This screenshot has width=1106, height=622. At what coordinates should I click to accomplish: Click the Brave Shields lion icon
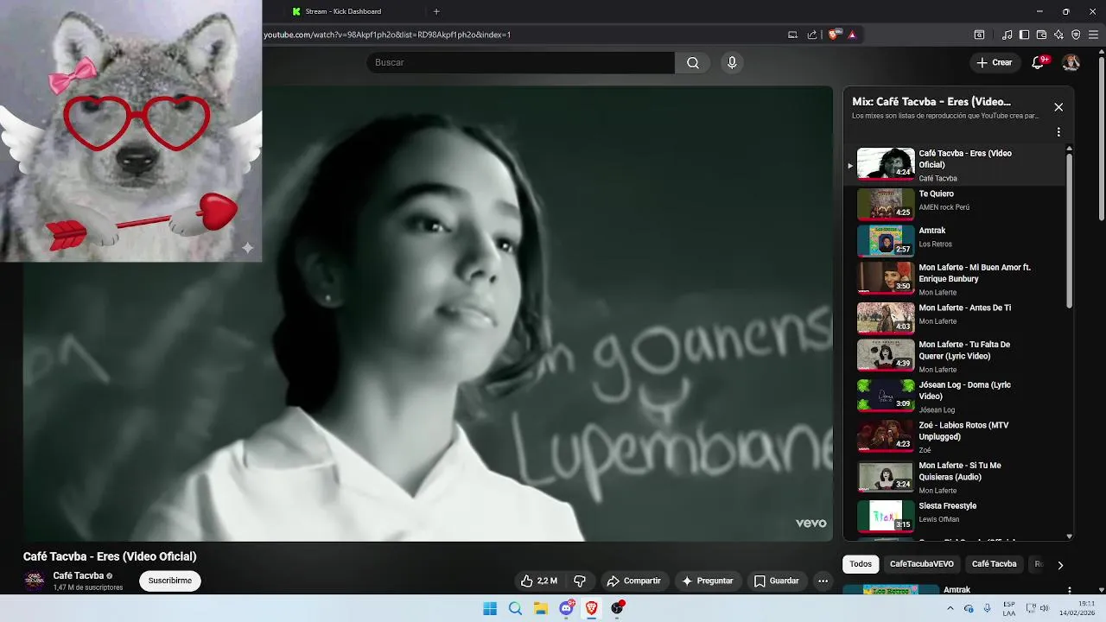(834, 35)
